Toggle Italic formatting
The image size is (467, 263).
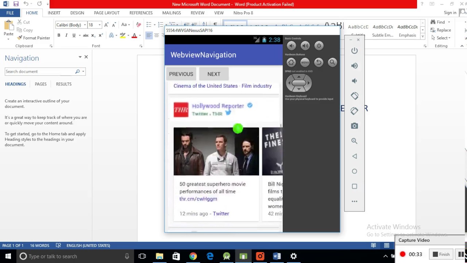(66, 35)
